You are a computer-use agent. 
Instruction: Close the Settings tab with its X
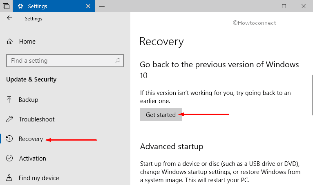88,7
